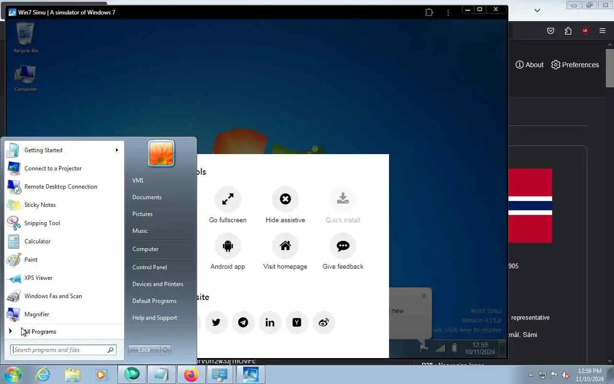Click the flower user account picture
This screenshot has width=614, height=384.
point(161,154)
